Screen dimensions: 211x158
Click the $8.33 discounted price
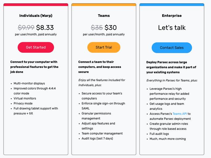click(x=45, y=27)
